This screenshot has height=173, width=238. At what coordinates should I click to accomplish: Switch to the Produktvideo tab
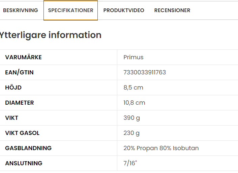[124, 10]
